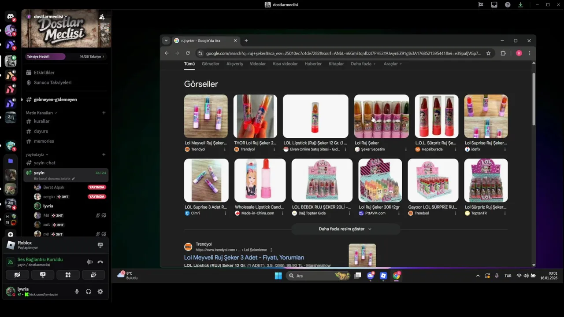Share Roblox screen icon in activity panel

coord(100,245)
